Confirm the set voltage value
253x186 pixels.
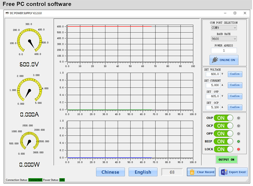(x=235, y=74)
